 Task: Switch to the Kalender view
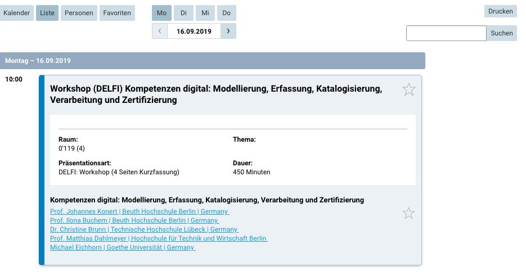(16, 13)
